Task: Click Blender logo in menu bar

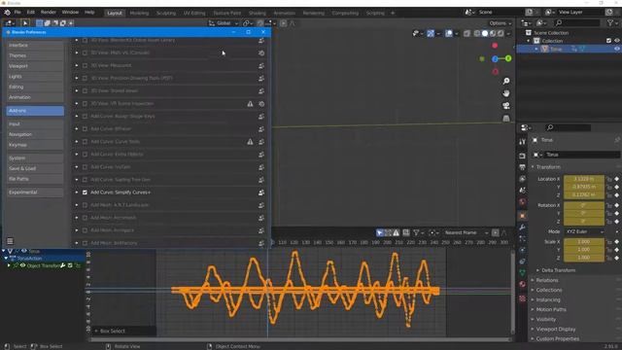Action: coord(7,13)
